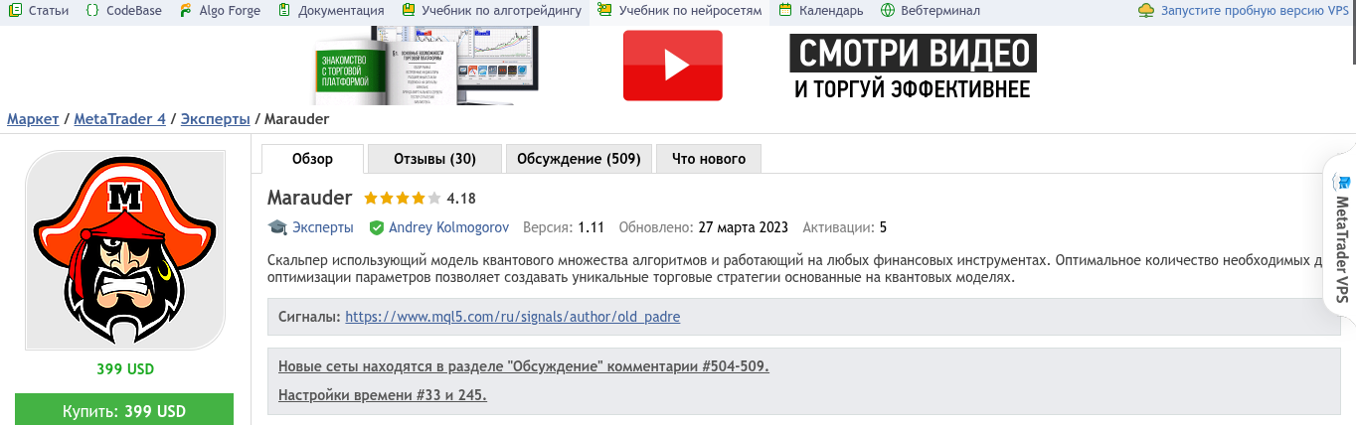Switch to the Обсуждение (509) tab
Screen dimensions: 1356x425
(x=580, y=159)
